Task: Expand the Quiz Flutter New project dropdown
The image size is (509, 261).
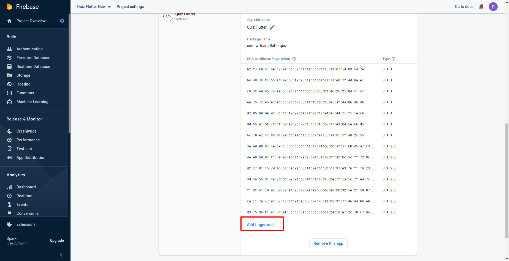Action: pos(94,7)
